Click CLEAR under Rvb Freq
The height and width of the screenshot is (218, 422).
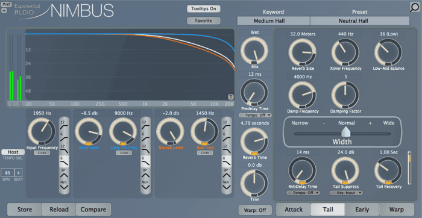[x=205, y=153]
